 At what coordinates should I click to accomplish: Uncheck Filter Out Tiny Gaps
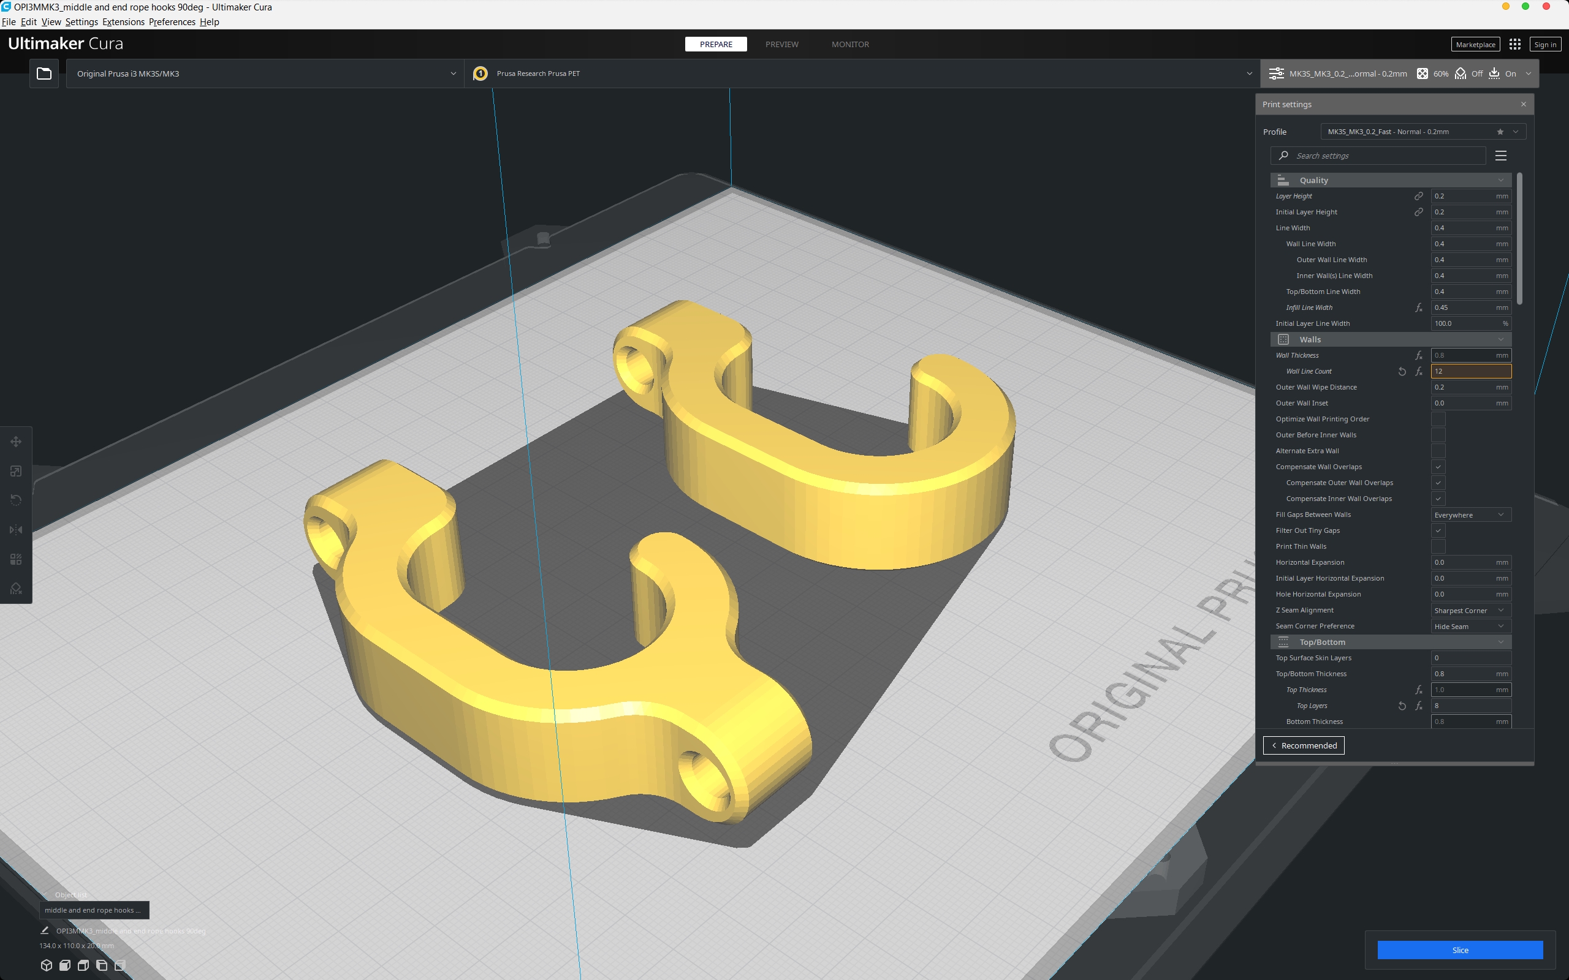tap(1438, 530)
